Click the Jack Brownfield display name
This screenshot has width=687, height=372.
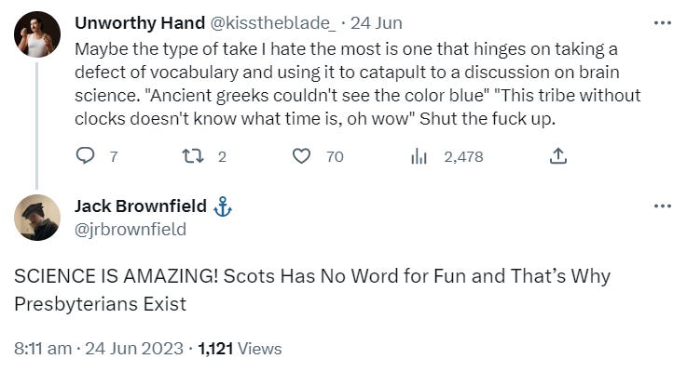pyautogui.click(x=141, y=206)
